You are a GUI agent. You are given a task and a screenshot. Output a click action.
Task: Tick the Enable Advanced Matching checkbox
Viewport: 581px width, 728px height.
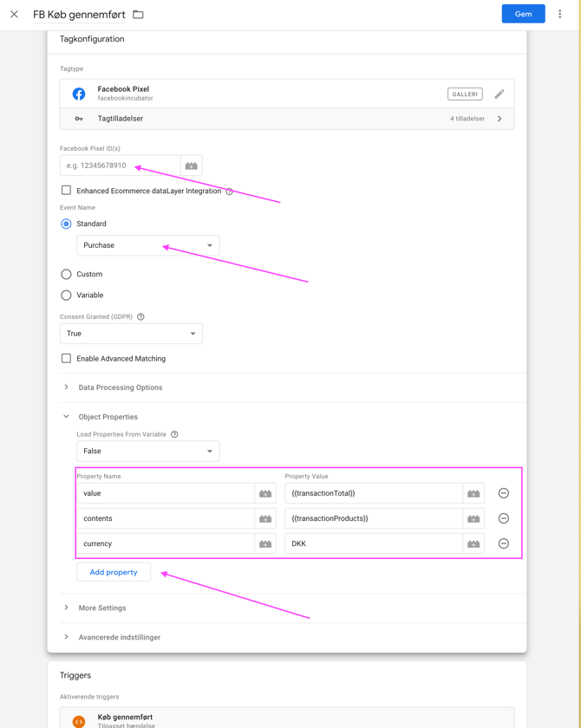click(66, 358)
